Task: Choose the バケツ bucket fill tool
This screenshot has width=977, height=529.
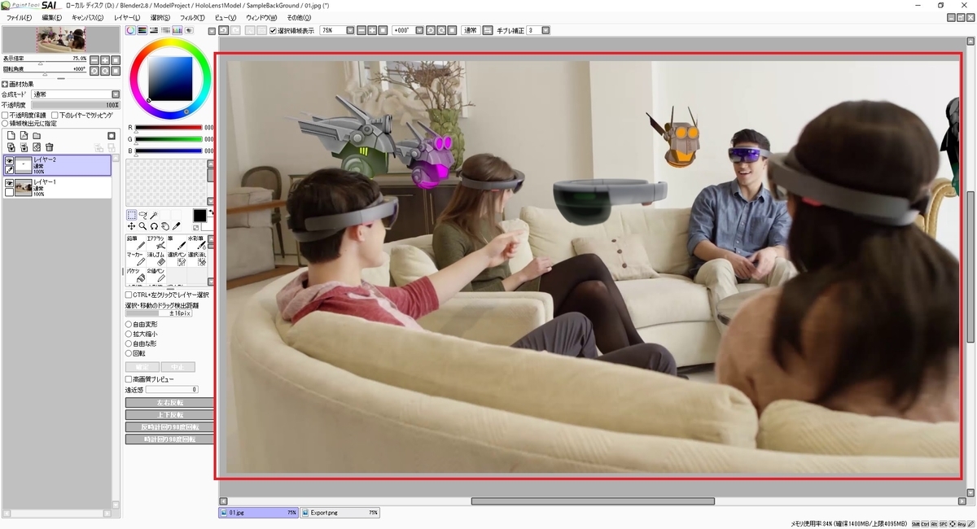Action: click(x=135, y=275)
